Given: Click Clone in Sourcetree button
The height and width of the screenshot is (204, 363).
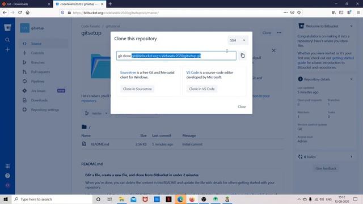Looking at the screenshot, I should click(x=137, y=89).
